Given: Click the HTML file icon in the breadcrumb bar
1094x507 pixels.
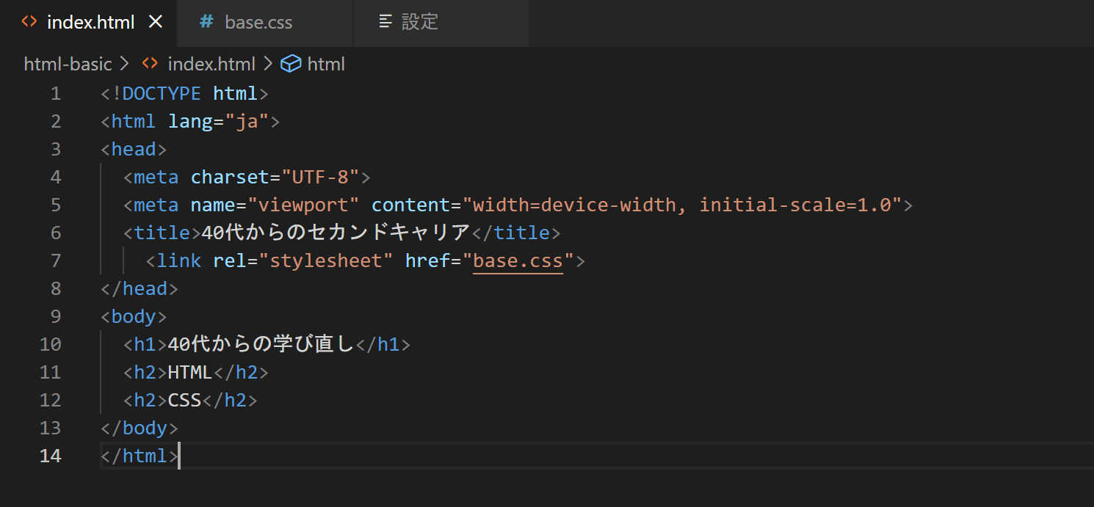Looking at the screenshot, I should [x=149, y=64].
